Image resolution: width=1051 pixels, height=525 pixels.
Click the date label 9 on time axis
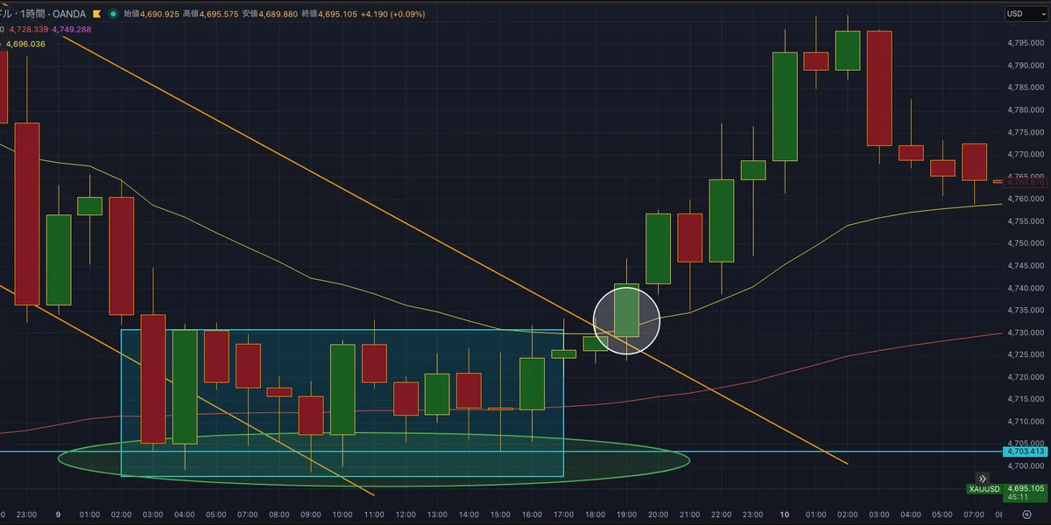click(58, 514)
